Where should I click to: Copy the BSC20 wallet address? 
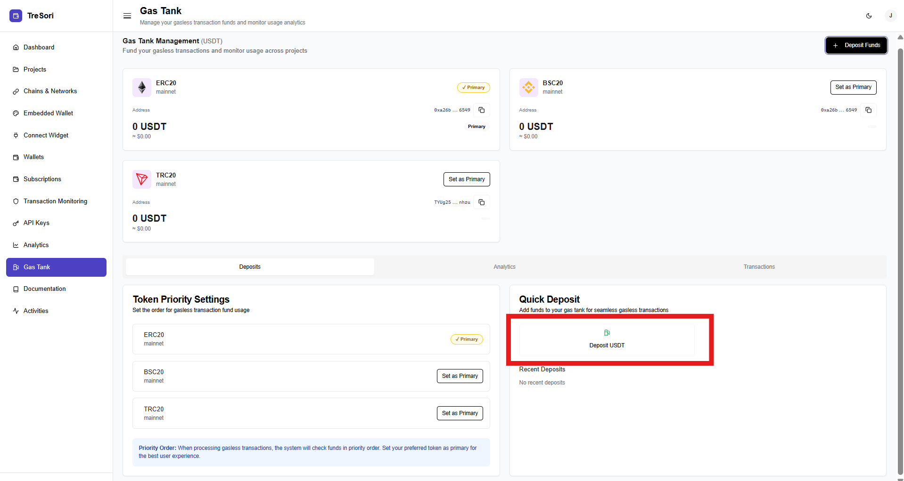(868, 110)
